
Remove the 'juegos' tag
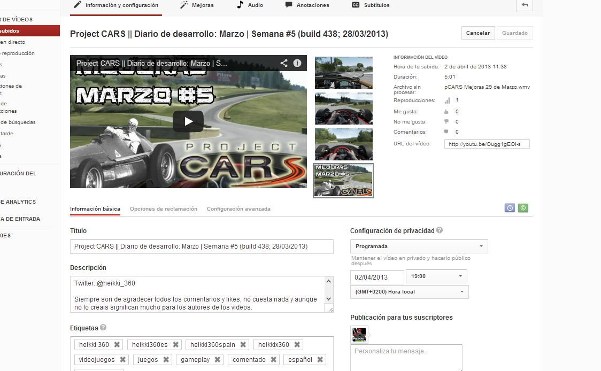click(166, 359)
